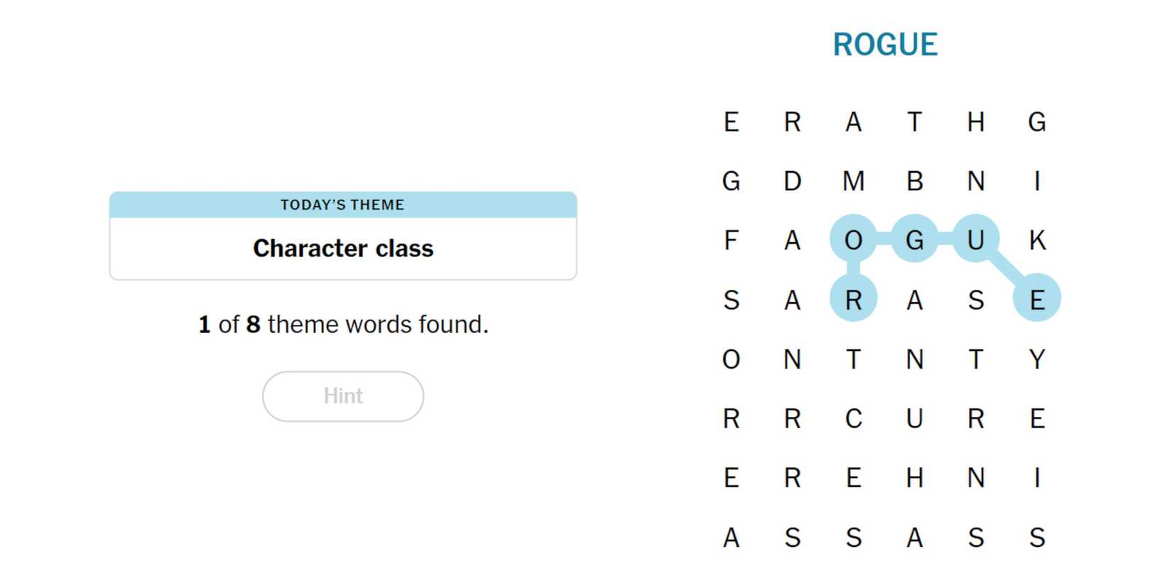The height and width of the screenshot is (586, 1172).
Task: Select the highlighted letter O
Action: [x=853, y=240]
